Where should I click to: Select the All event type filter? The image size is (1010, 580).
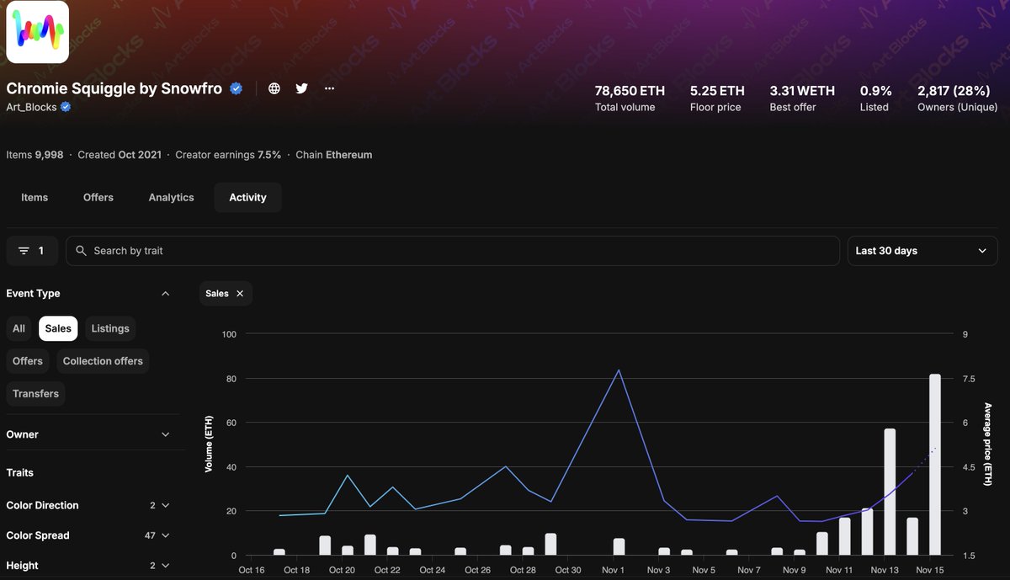click(x=19, y=328)
